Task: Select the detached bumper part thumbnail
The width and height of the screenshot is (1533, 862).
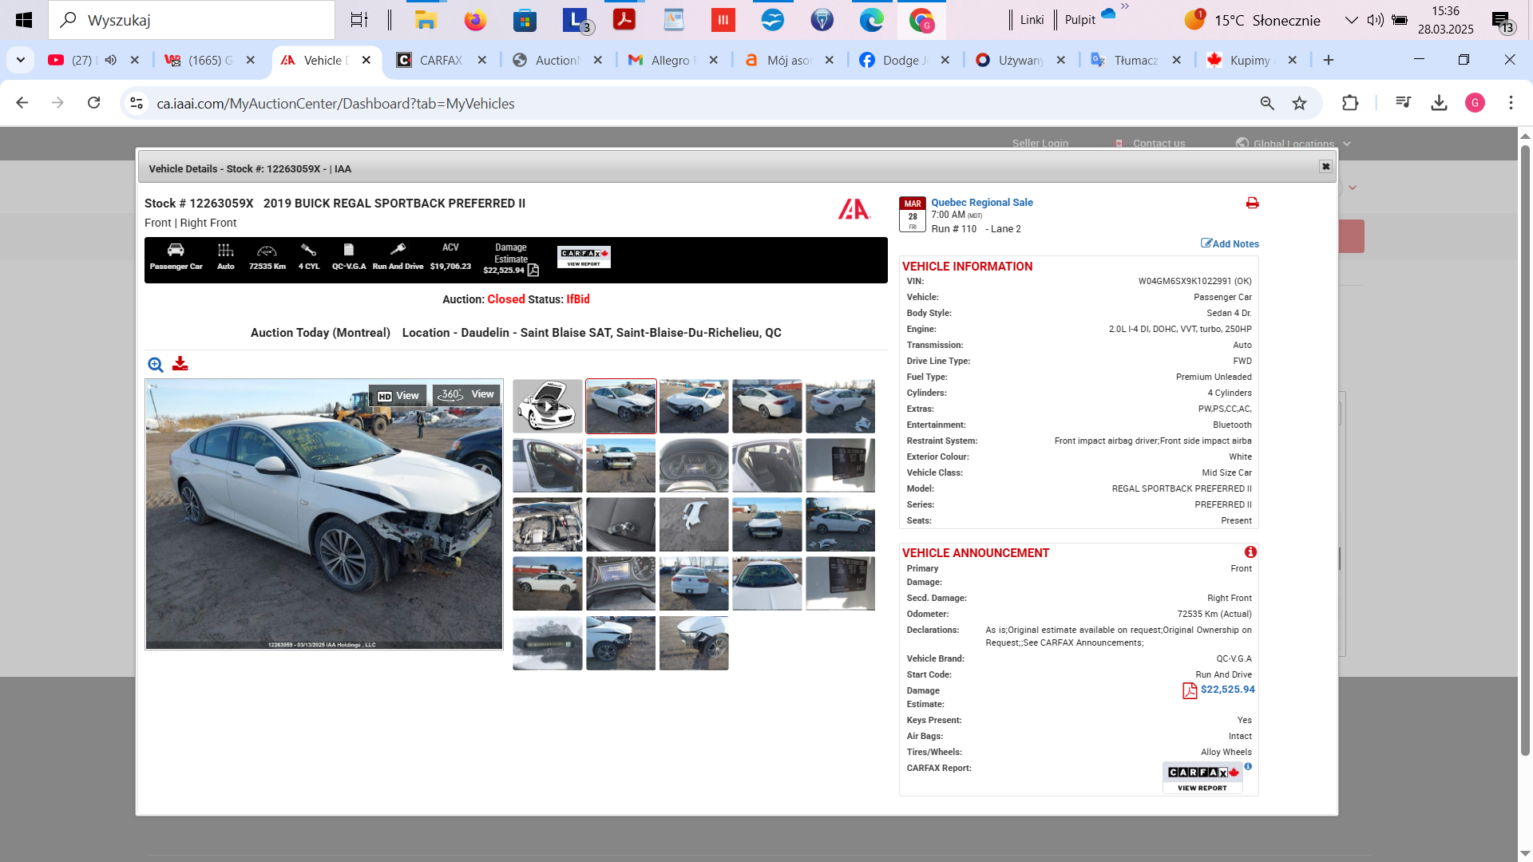Action: 694,524
